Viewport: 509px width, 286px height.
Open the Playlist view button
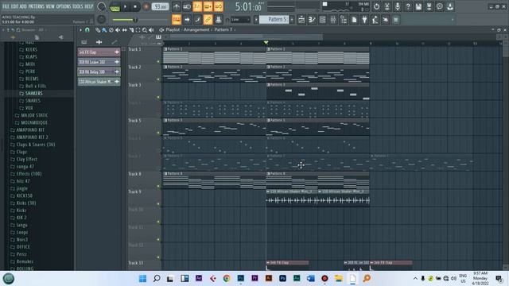pos(301,20)
